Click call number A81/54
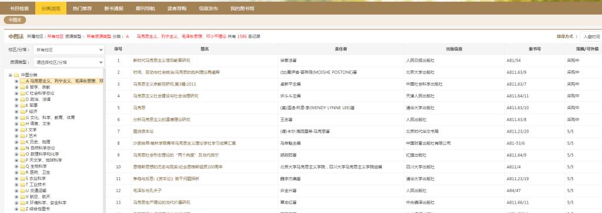This screenshot has height=213, width=602. [514, 60]
